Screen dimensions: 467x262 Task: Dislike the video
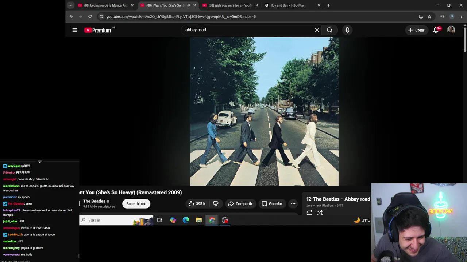[216, 204]
